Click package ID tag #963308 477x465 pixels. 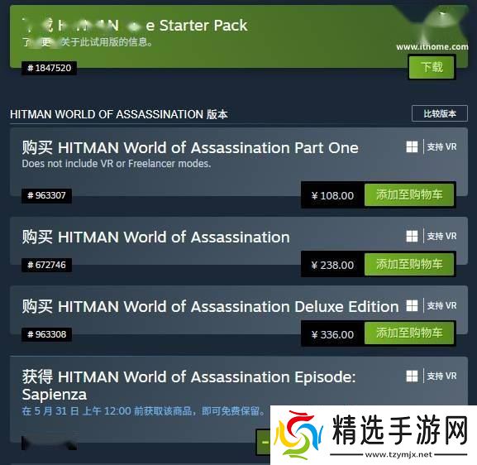tap(46, 334)
